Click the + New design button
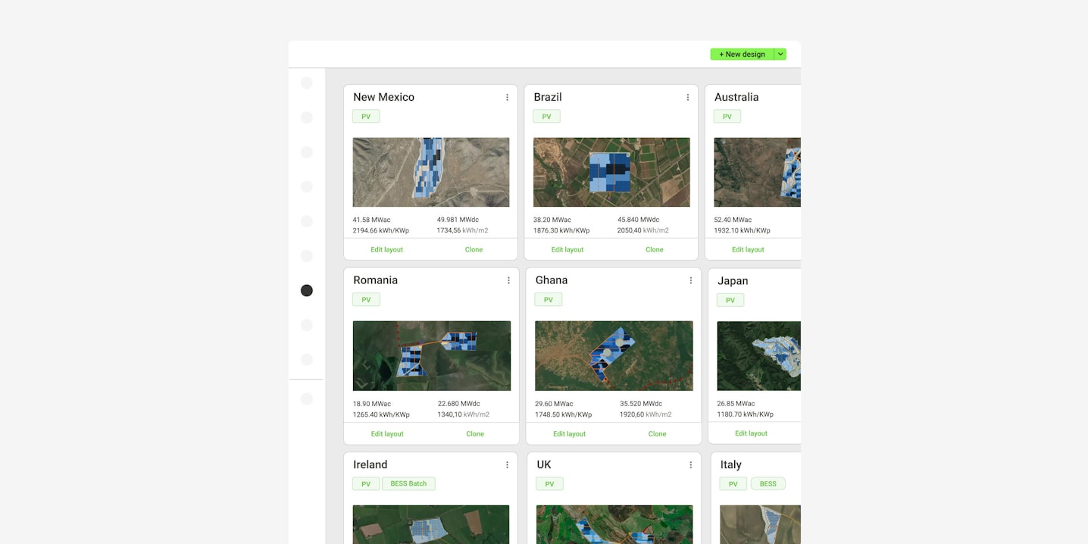The height and width of the screenshot is (544, 1088). (x=742, y=55)
